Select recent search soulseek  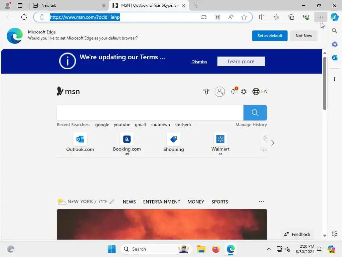(183, 124)
